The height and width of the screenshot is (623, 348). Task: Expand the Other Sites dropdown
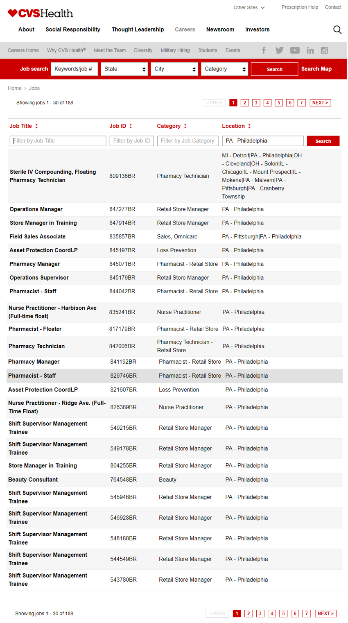[249, 7]
